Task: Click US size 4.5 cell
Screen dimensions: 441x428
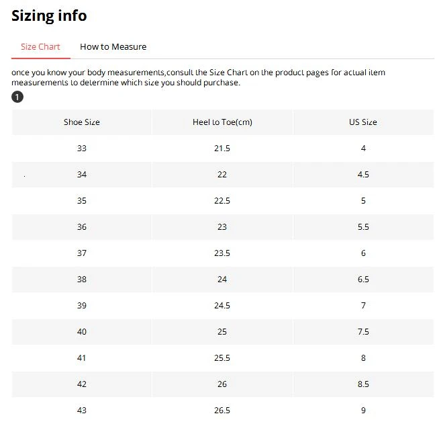Action: click(363, 175)
